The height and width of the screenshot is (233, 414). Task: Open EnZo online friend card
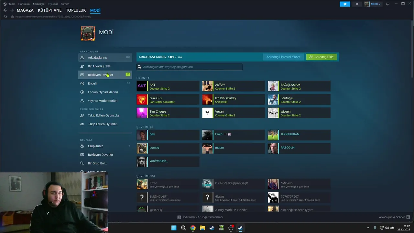pos(234,135)
